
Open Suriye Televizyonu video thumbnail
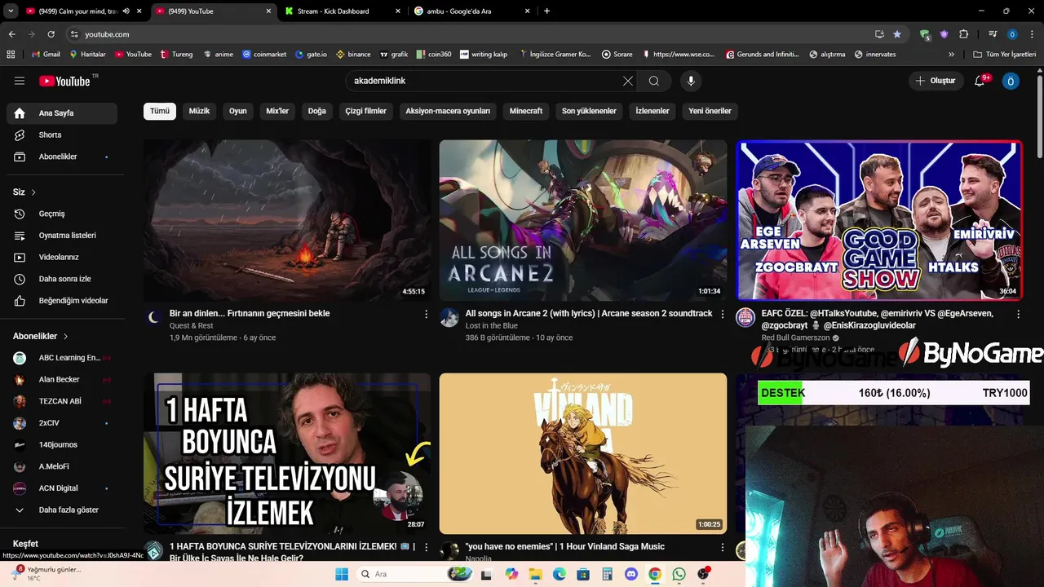(x=287, y=453)
